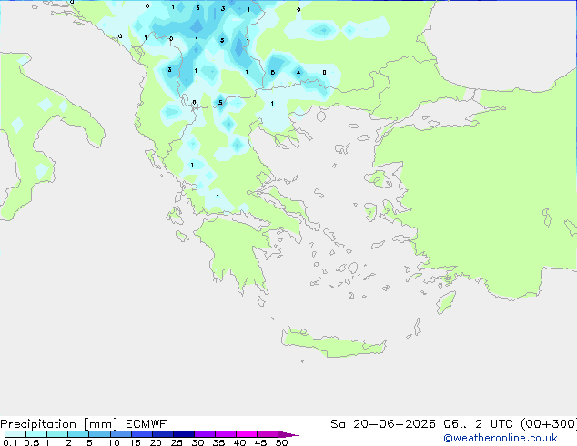This screenshot has height=446, width=577.
Task: Click the 0.5–1 mm light cyan legend swatch
Action: pyautogui.click(x=36, y=434)
